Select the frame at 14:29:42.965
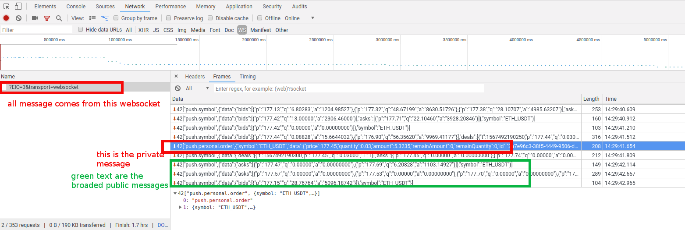Screen dimensions: 685x230 click(427, 183)
